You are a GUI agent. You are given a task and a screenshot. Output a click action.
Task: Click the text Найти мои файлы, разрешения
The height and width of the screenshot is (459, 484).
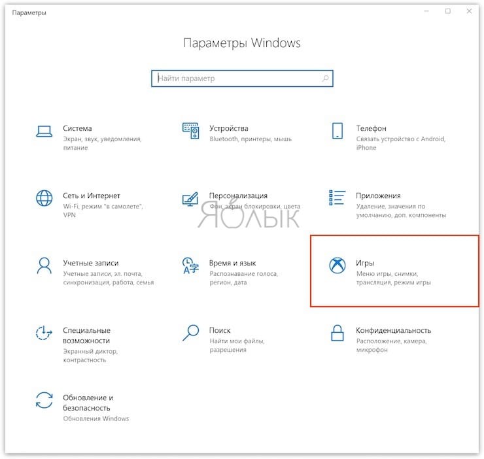[x=237, y=345]
